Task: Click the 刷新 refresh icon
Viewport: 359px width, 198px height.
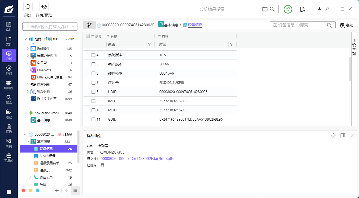Action: point(28,7)
